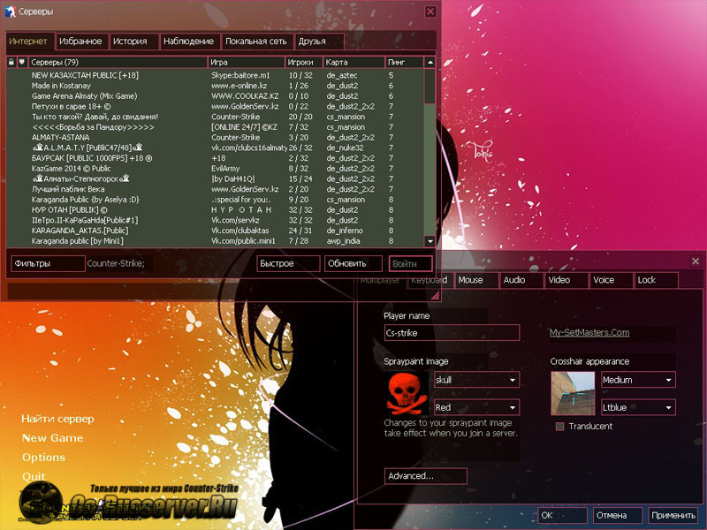Click the Player name input field
707x530 pixels.
(x=452, y=333)
